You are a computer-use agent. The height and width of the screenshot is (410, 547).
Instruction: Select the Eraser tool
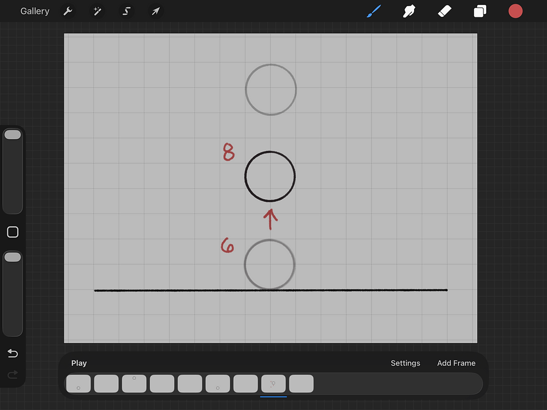(x=444, y=11)
